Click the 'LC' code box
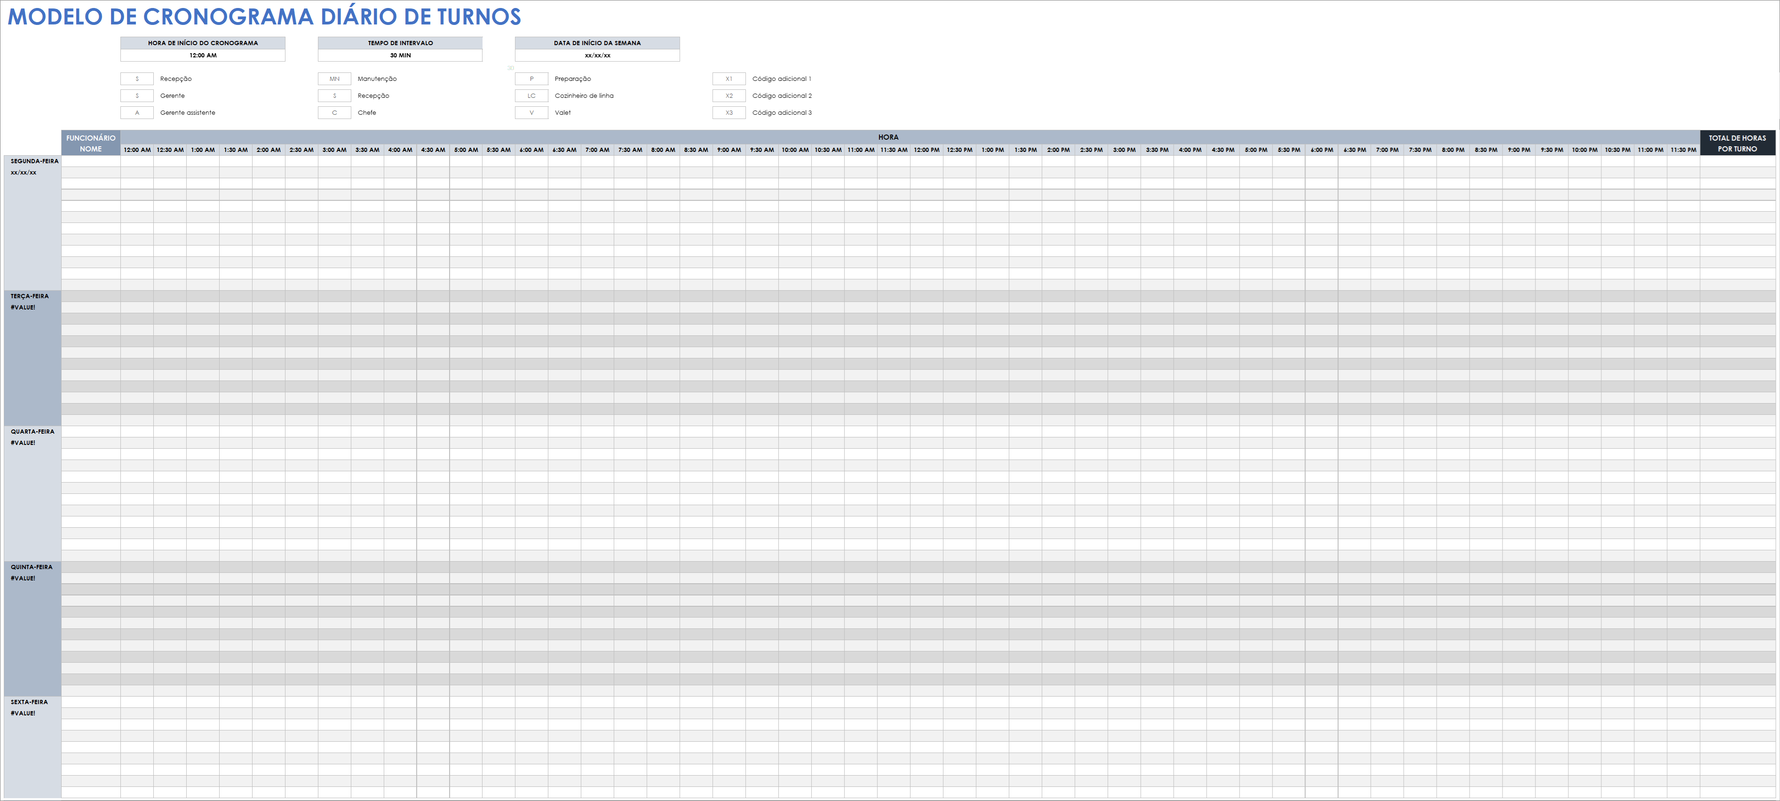Image resolution: width=1780 pixels, height=801 pixels. 531,96
